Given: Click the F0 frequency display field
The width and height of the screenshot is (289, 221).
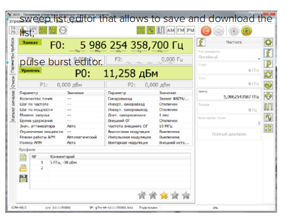Looking at the screenshot, I should coord(105,46).
